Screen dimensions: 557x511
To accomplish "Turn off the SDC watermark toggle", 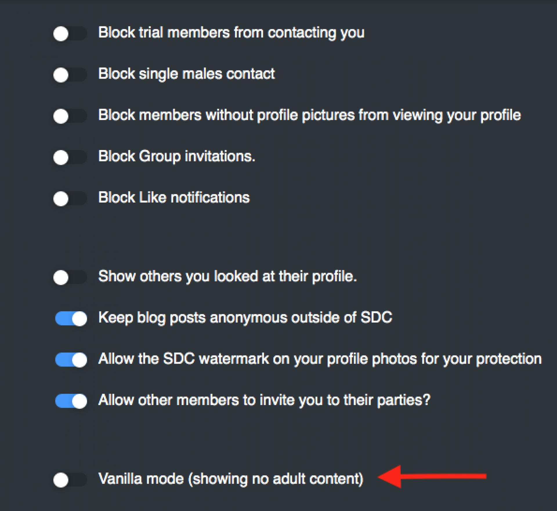I will pyautogui.click(x=71, y=360).
